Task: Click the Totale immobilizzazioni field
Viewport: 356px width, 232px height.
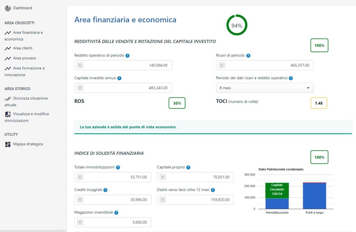Action: click(x=113, y=177)
